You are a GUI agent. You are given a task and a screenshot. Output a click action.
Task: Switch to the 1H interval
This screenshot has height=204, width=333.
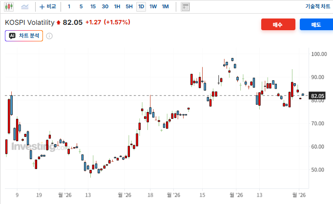point(117,6)
